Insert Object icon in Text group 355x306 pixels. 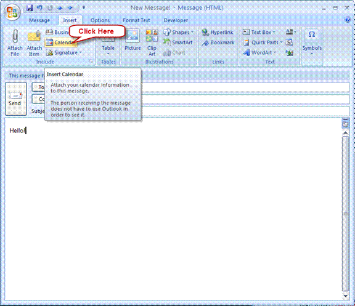[289, 53]
